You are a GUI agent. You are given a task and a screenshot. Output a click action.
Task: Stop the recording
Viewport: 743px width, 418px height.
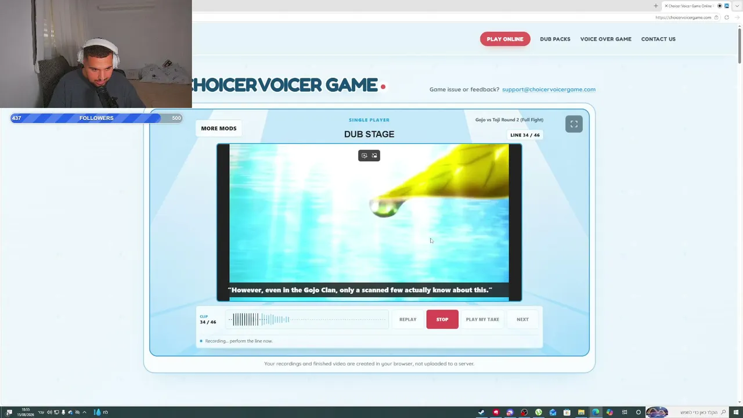tap(442, 319)
